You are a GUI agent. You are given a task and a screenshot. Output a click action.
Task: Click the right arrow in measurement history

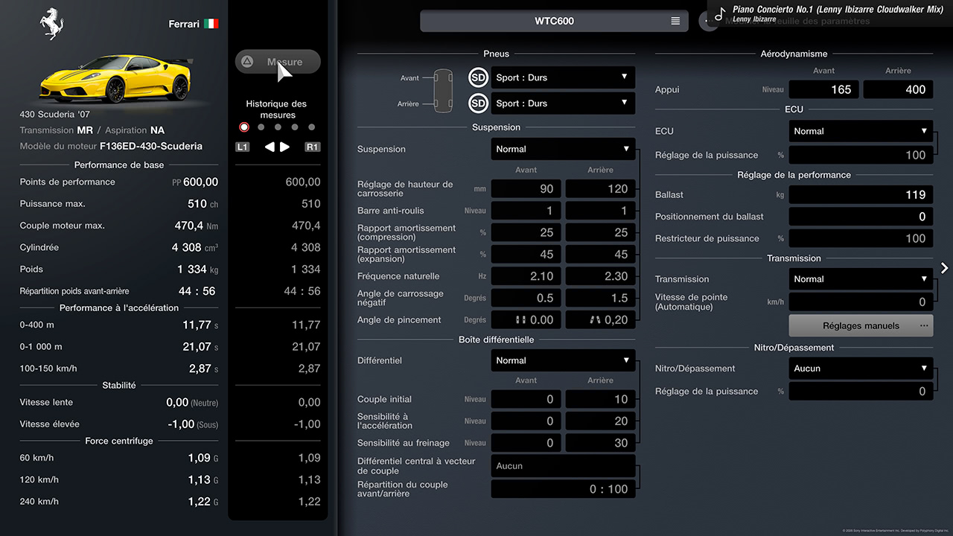(x=285, y=147)
